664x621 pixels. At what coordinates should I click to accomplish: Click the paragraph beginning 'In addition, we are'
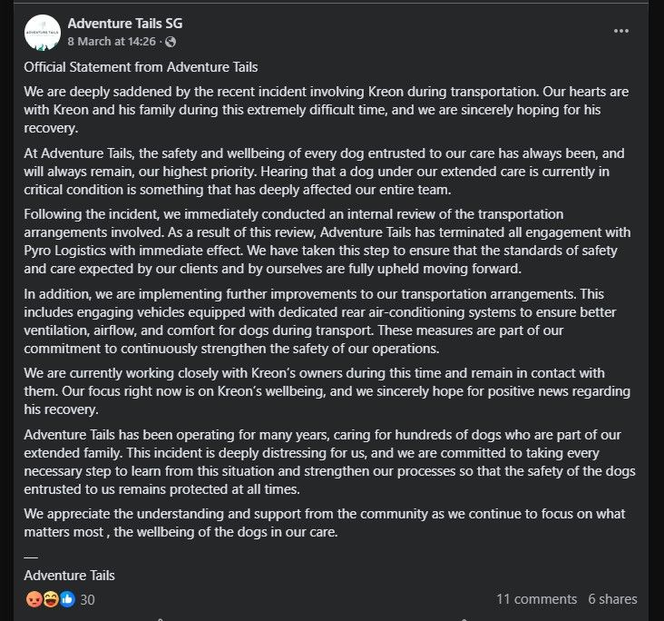tap(320, 321)
